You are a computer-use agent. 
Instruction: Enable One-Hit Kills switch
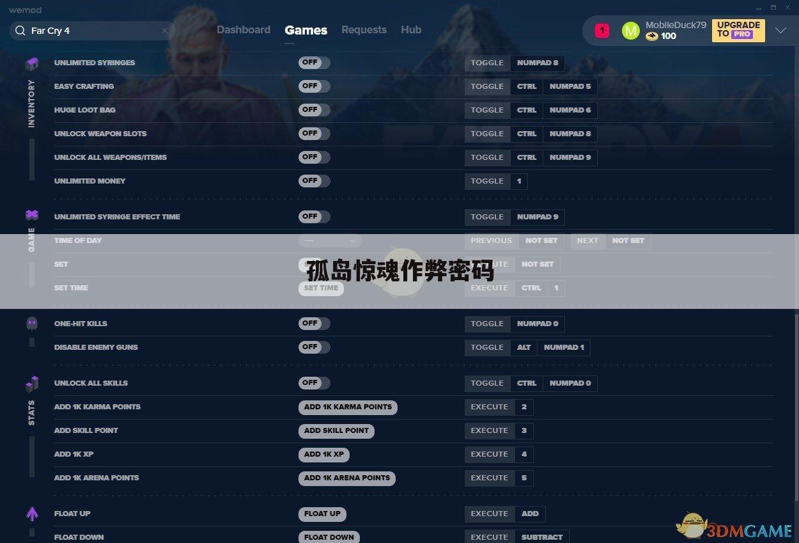coord(314,324)
